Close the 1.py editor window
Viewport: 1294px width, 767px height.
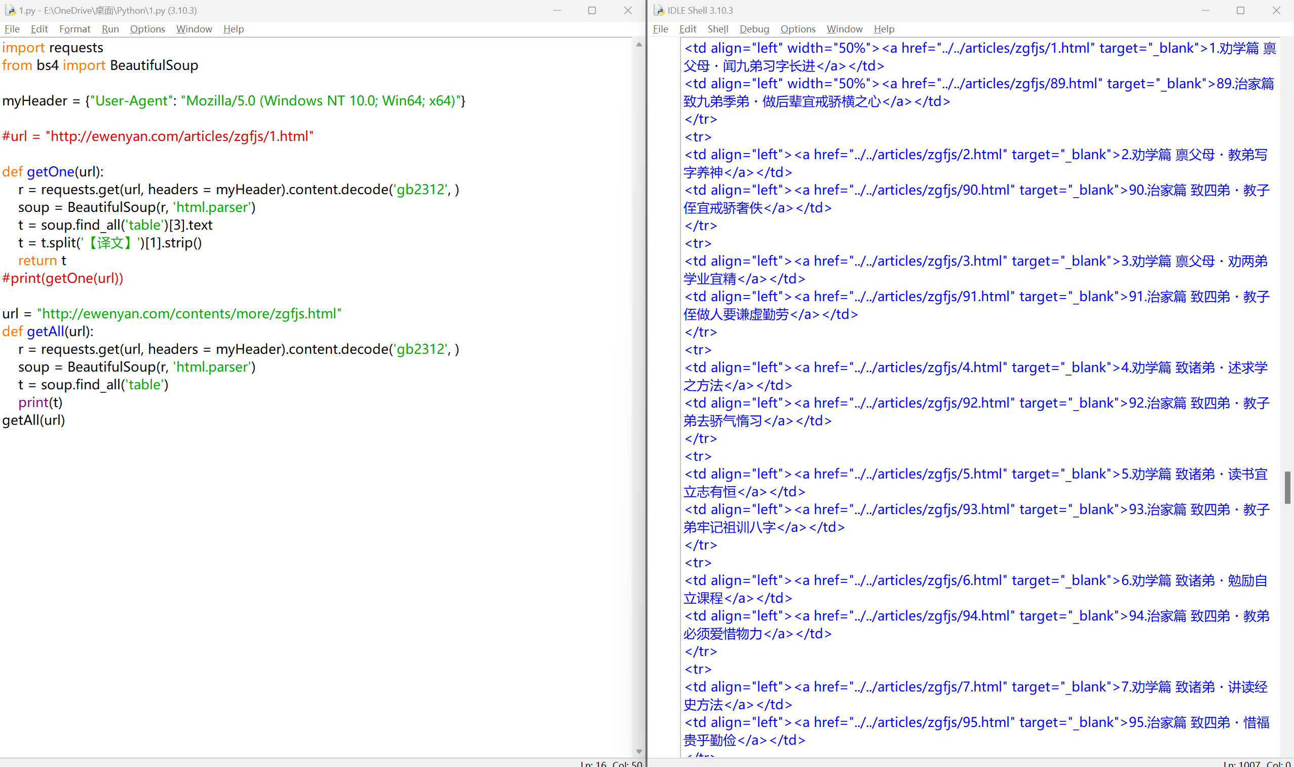tap(628, 10)
